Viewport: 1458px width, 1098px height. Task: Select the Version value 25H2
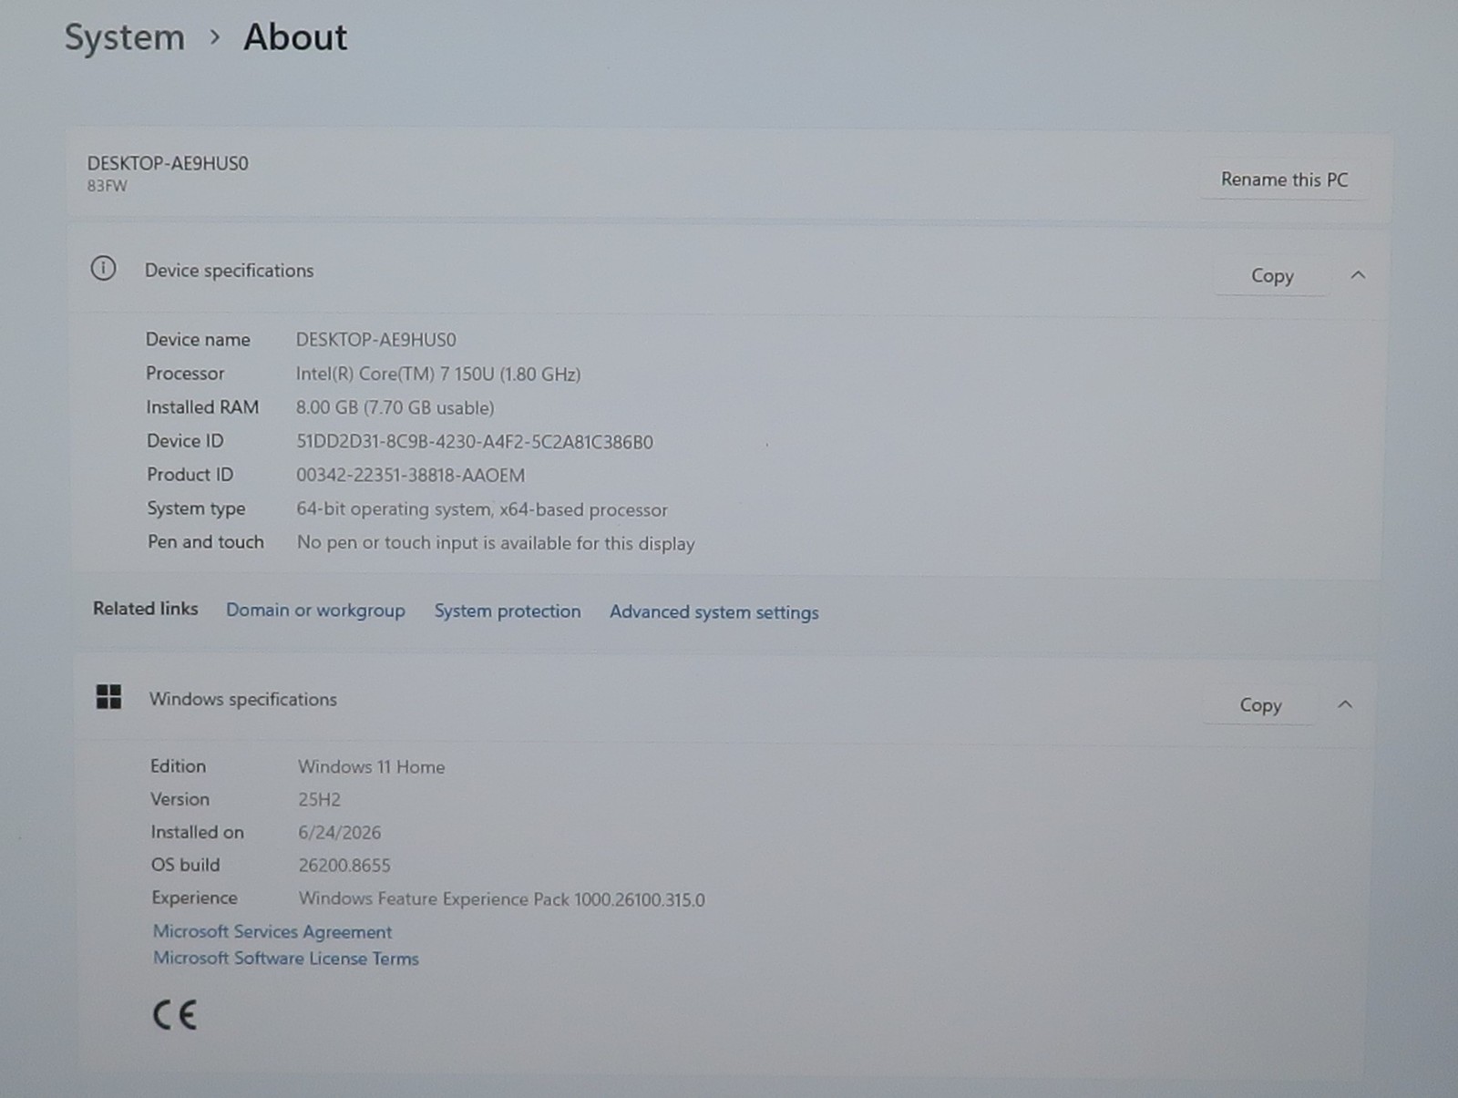pos(319,799)
